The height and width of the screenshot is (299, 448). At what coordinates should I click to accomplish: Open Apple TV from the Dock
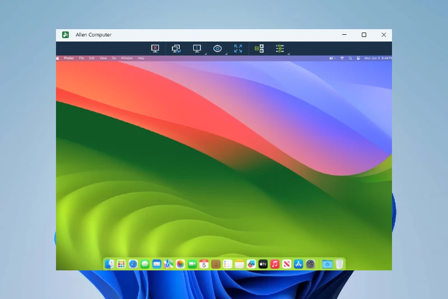click(x=263, y=264)
